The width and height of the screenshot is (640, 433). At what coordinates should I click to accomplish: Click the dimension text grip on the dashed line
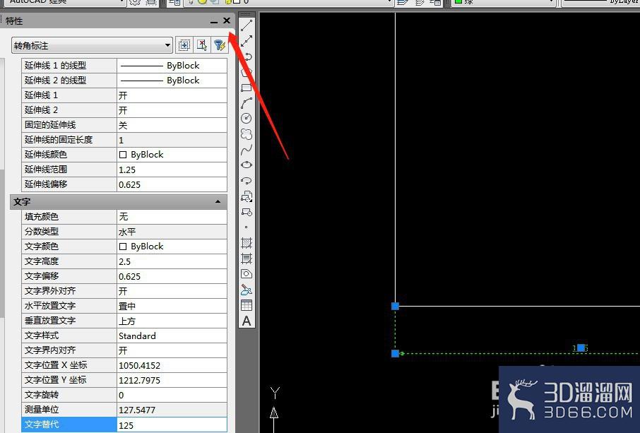(581, 348)
